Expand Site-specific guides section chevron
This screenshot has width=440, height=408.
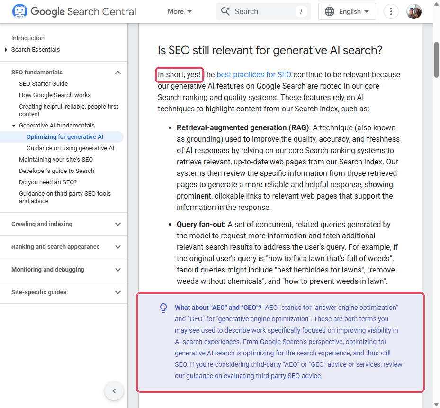pos(118,292)
